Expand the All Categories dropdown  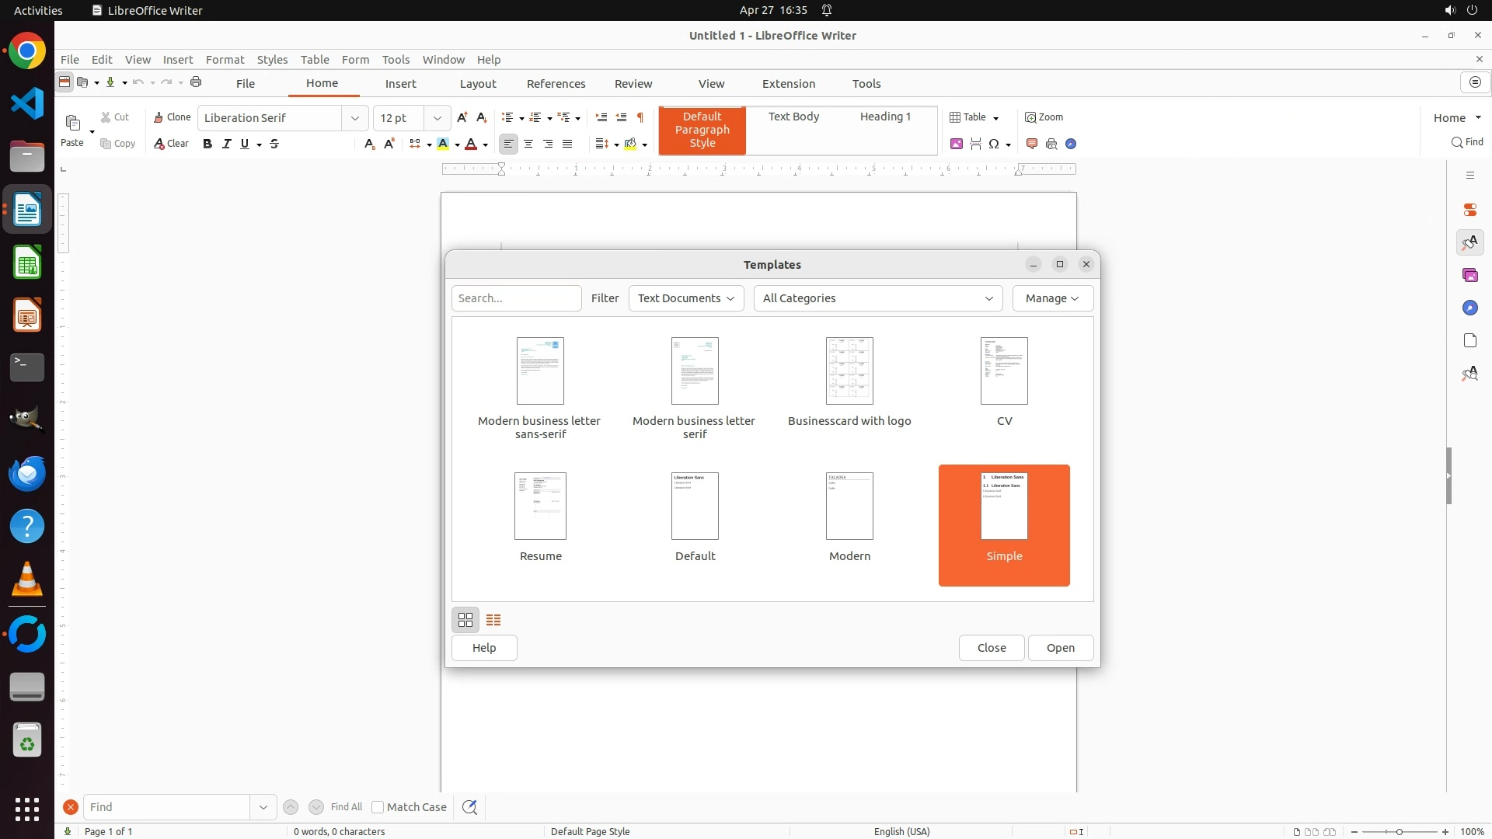coord(877,298)
